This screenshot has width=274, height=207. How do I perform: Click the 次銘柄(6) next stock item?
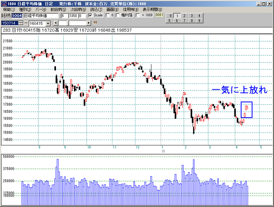[x=78, y=9]
